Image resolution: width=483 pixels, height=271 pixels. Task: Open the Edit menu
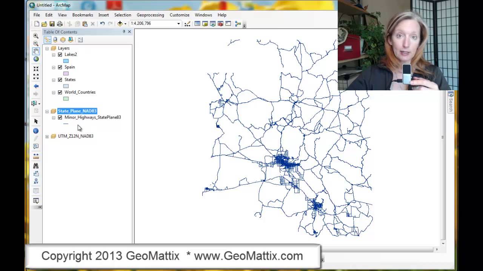(x=49, y=15)
